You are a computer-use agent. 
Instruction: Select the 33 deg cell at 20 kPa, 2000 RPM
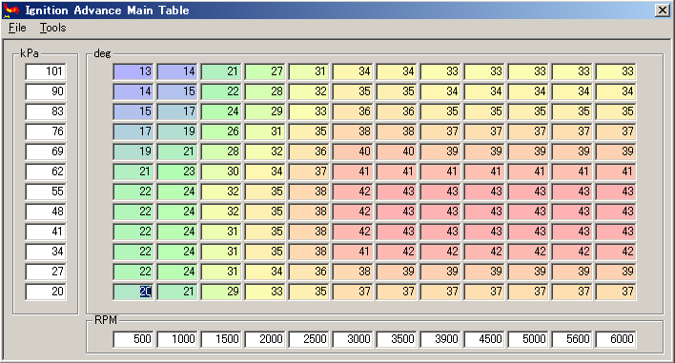click(265, 292)
